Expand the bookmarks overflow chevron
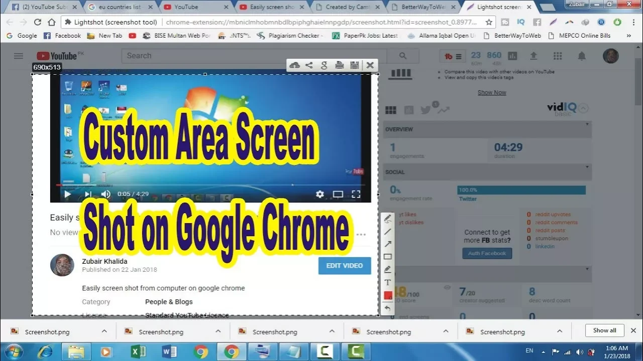 point(628,36)
